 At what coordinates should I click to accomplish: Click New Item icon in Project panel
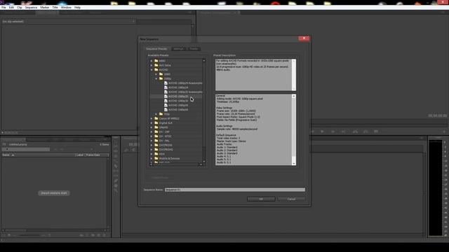tap(98, 235)
